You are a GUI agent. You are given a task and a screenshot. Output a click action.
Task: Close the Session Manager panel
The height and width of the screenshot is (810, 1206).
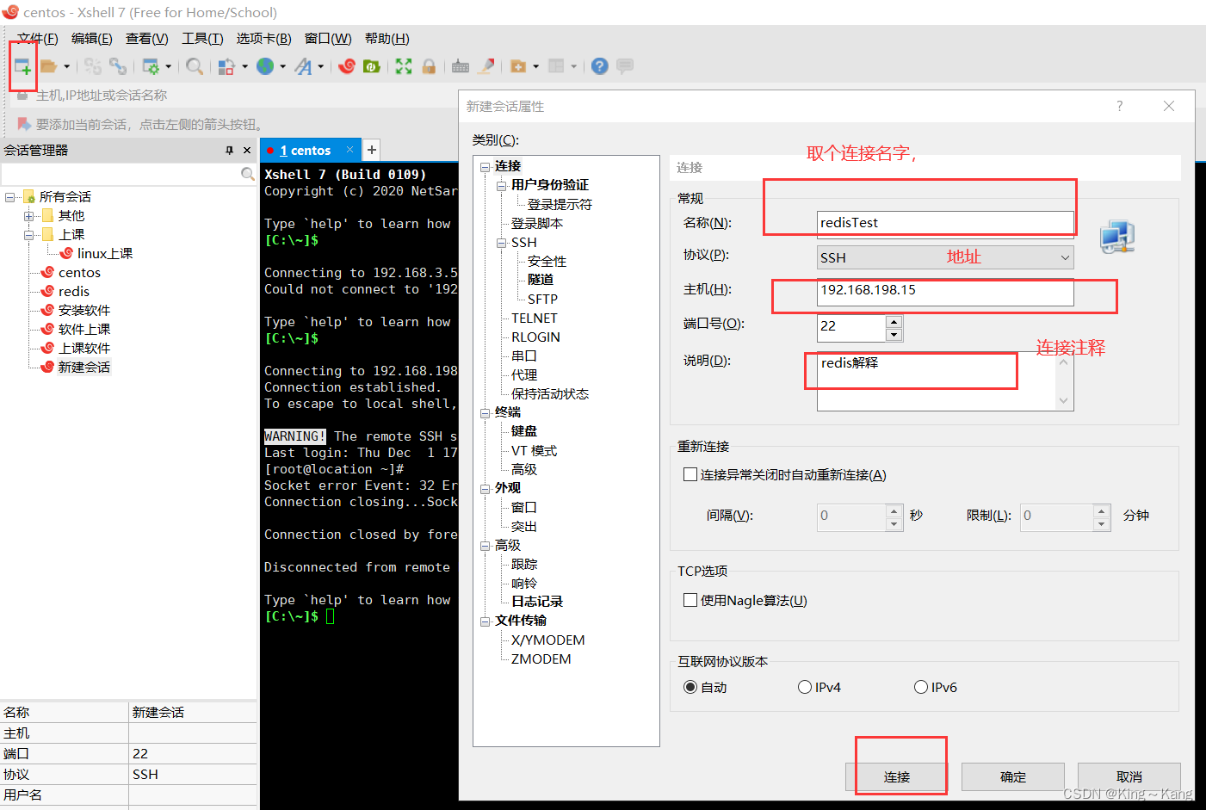coord(247,150)
